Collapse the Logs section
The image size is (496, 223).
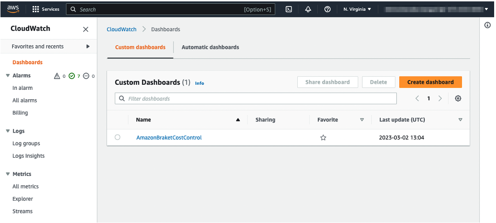tap(8, 131)
